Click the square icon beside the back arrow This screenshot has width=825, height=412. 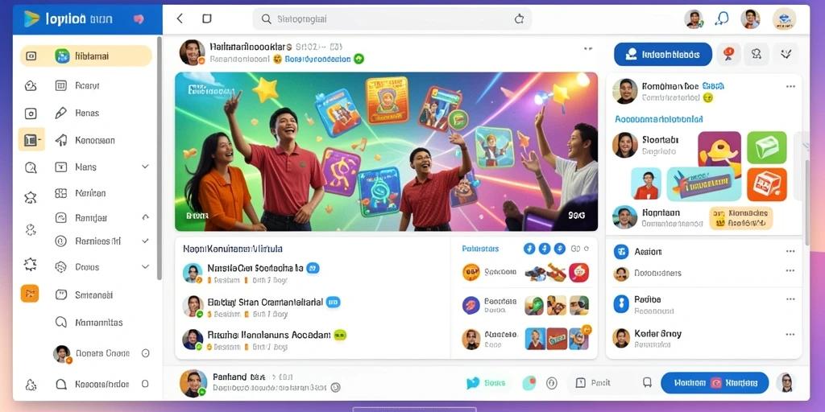(207, 19)
